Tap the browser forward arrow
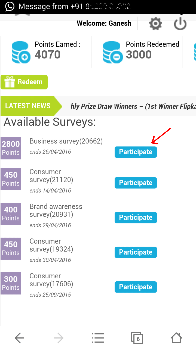 (59, 338)
